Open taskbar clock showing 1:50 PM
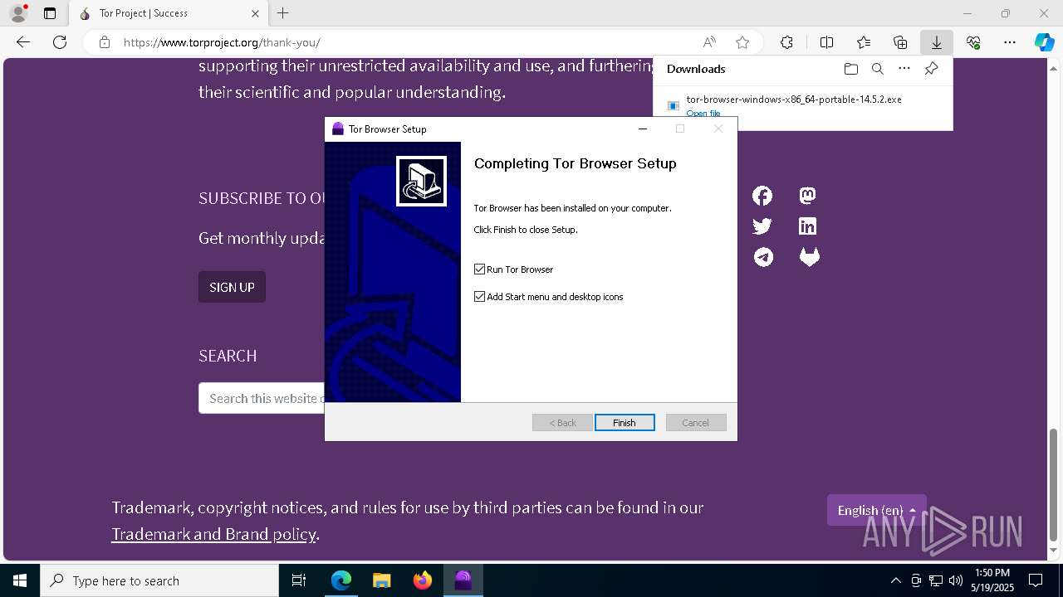The image size is (1063, 597). point(992,580)
